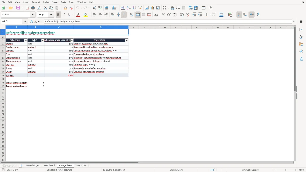This screenshot has width=306, height=172.
Task: Toggle Left-To-Right paragraph direction
Action: 239,15
